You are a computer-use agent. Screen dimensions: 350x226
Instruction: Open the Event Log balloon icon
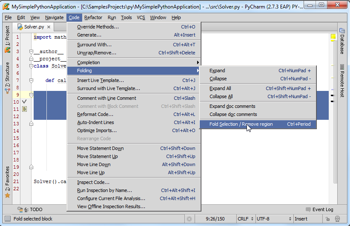308,209
